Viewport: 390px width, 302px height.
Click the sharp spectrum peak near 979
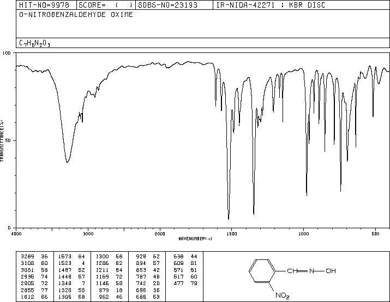(x=307, y=195)
